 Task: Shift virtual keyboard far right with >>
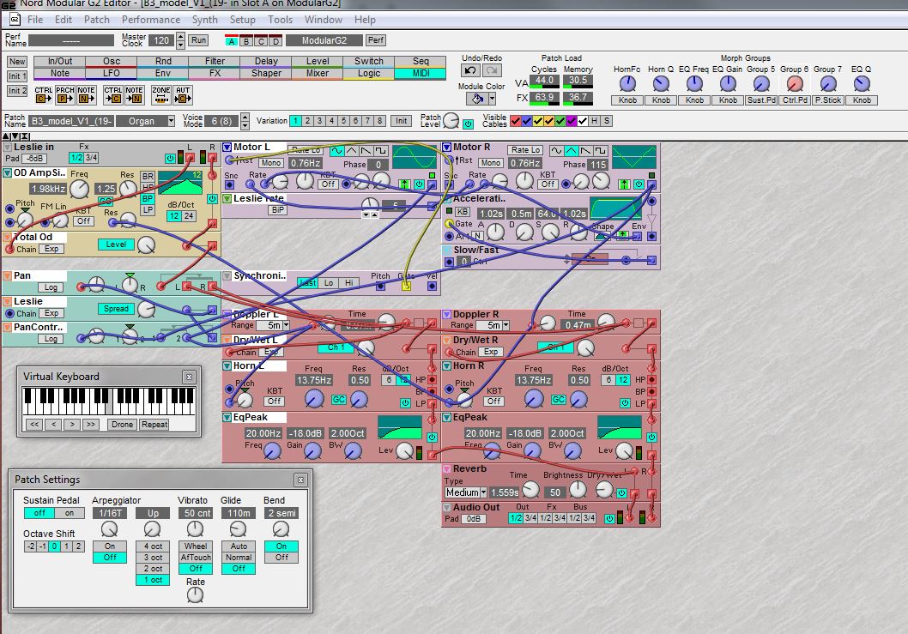pos(90,425)
